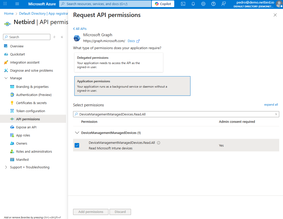Uncheck DeviceManagementManagedDevices.Read.All permission

pos(77,145)
